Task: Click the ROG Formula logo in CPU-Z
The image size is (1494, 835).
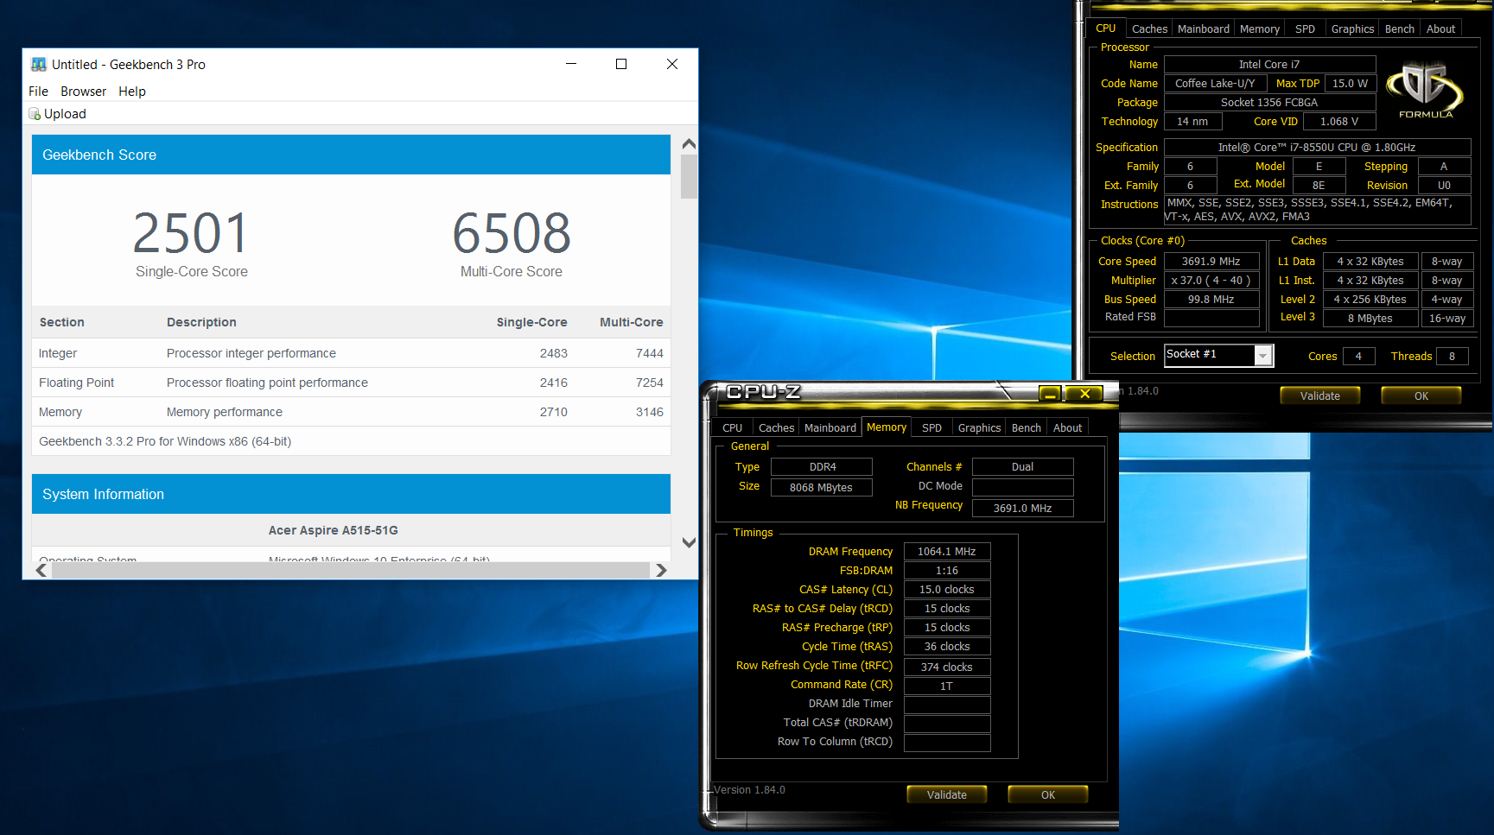Action: click(x=1425, y=90)
